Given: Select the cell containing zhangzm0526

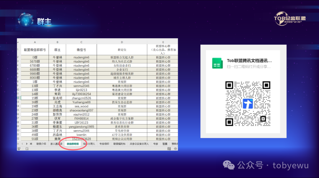Looking at the screenshot, I should click(x=82, y=98).
